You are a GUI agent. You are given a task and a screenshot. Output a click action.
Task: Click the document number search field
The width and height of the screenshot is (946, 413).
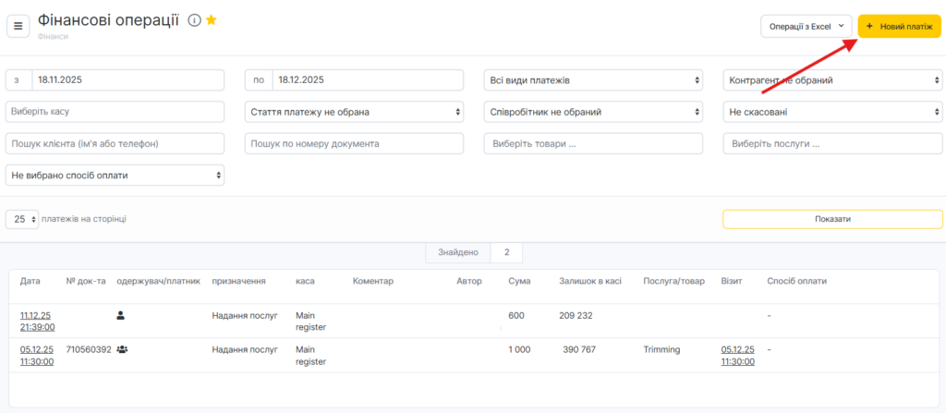click(354, 143)
